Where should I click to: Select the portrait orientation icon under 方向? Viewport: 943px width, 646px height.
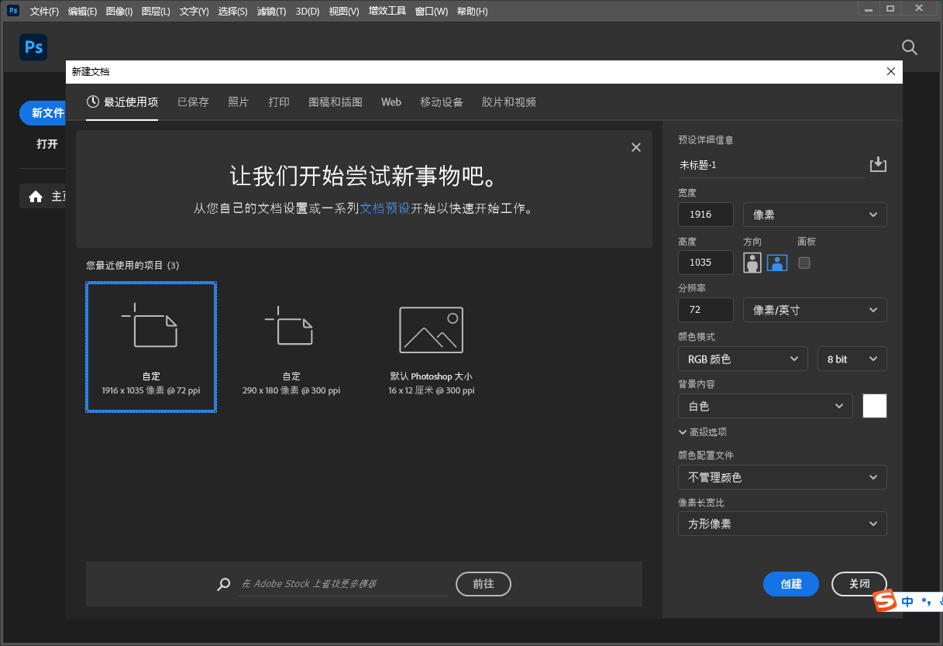click(x=752, y=263)
